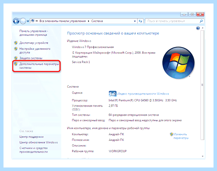Expand breadcrumb arrow before 'Система'
Screen dimensions: 217x171
point(89,21)
